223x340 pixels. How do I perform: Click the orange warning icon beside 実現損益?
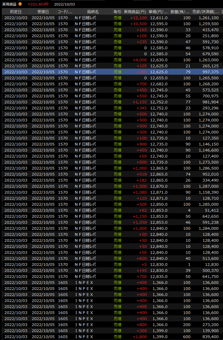point(20,4)
